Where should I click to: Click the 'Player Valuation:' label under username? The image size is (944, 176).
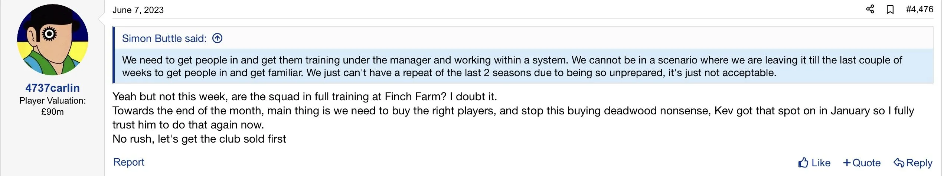tap(52, 101)
